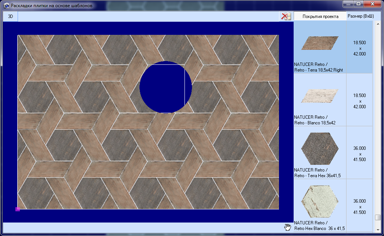Click the magenta origin marker on canvas

[x=17, y=209]
